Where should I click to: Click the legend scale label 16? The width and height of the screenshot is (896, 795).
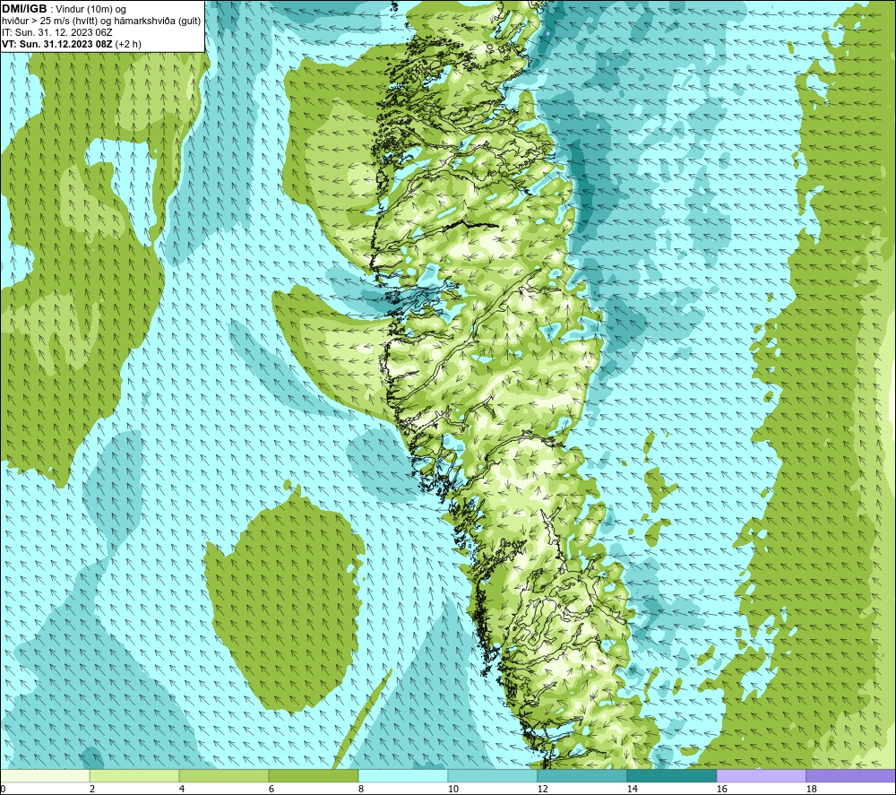tap(721, 790)
